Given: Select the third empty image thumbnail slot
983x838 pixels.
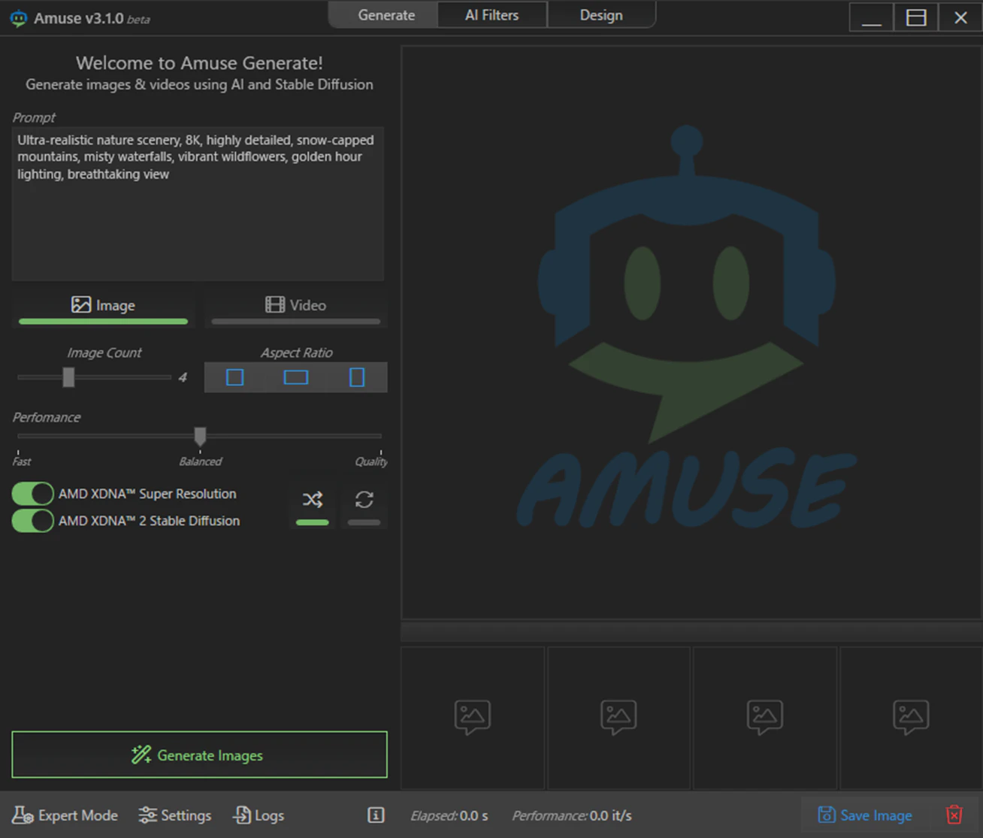Looking at the screenshot, I should pos(765,718).
